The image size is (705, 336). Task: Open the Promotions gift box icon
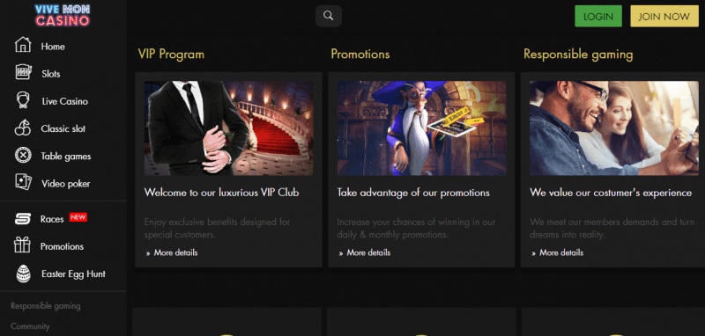tap(23, 245)
